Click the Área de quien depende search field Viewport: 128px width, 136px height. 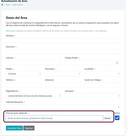(54, 118)
